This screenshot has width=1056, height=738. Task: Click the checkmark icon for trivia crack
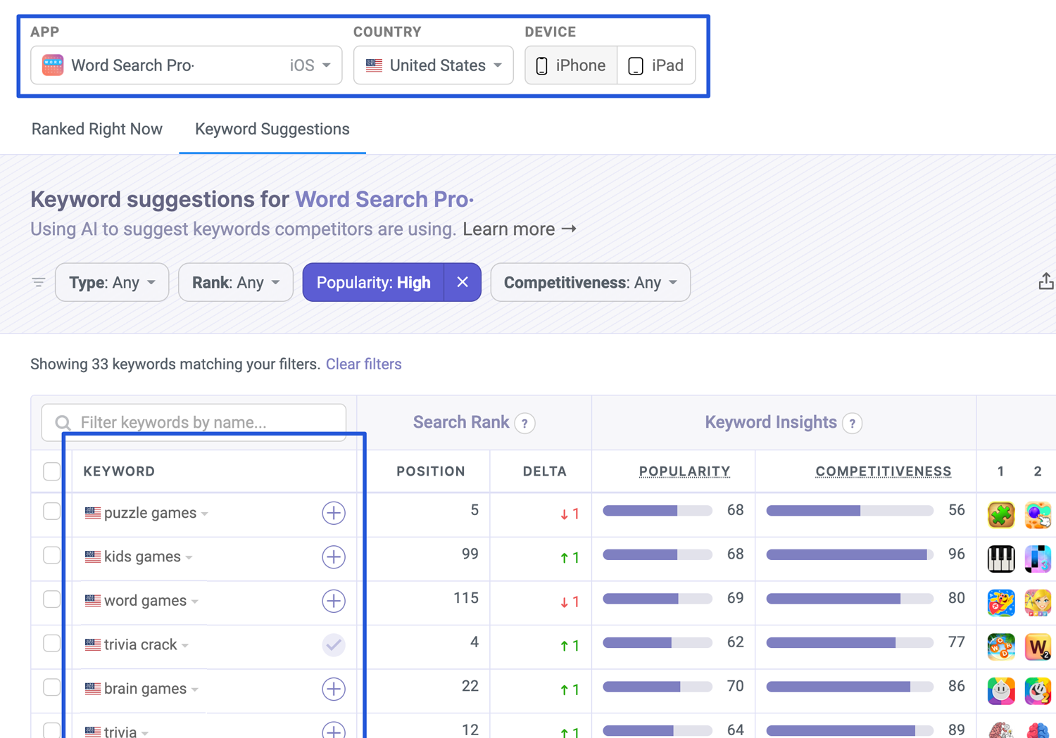point(334,644)
